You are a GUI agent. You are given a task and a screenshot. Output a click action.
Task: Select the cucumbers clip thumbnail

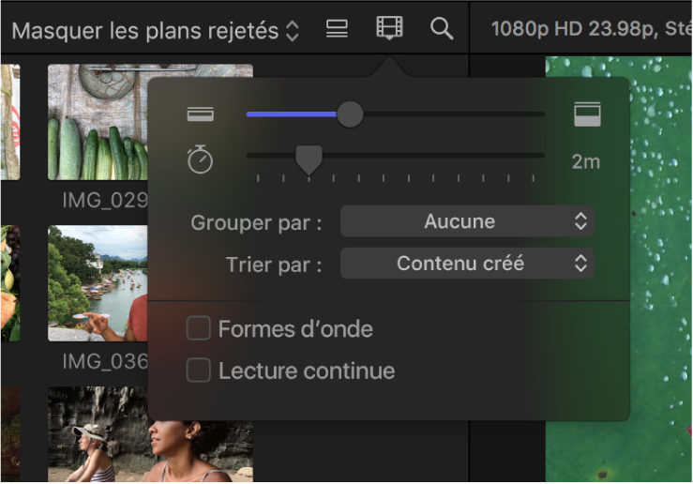(x=98, y=122)
